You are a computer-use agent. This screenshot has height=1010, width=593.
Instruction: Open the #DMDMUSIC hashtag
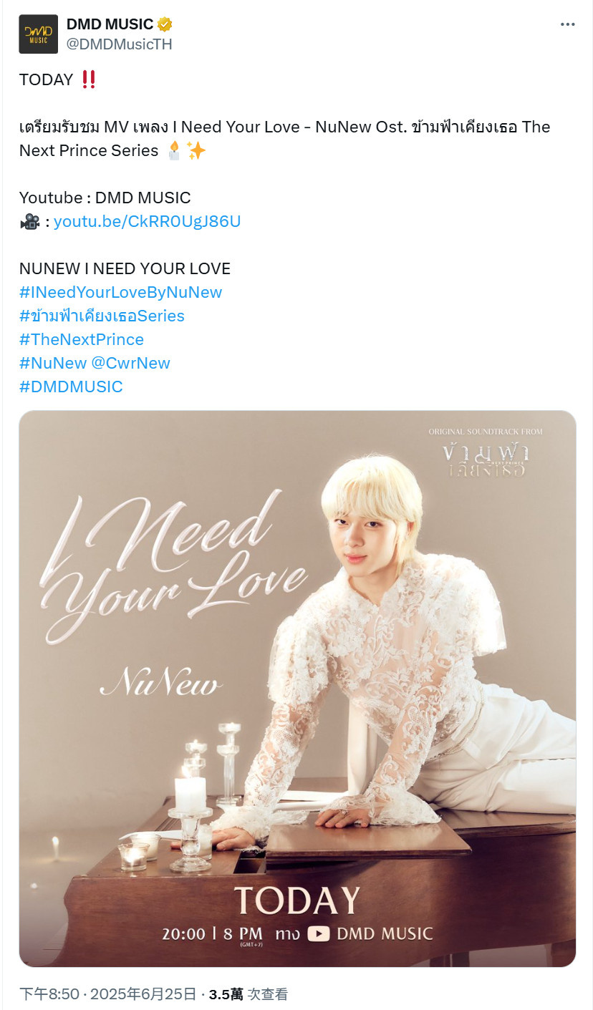tap(71, 387)
